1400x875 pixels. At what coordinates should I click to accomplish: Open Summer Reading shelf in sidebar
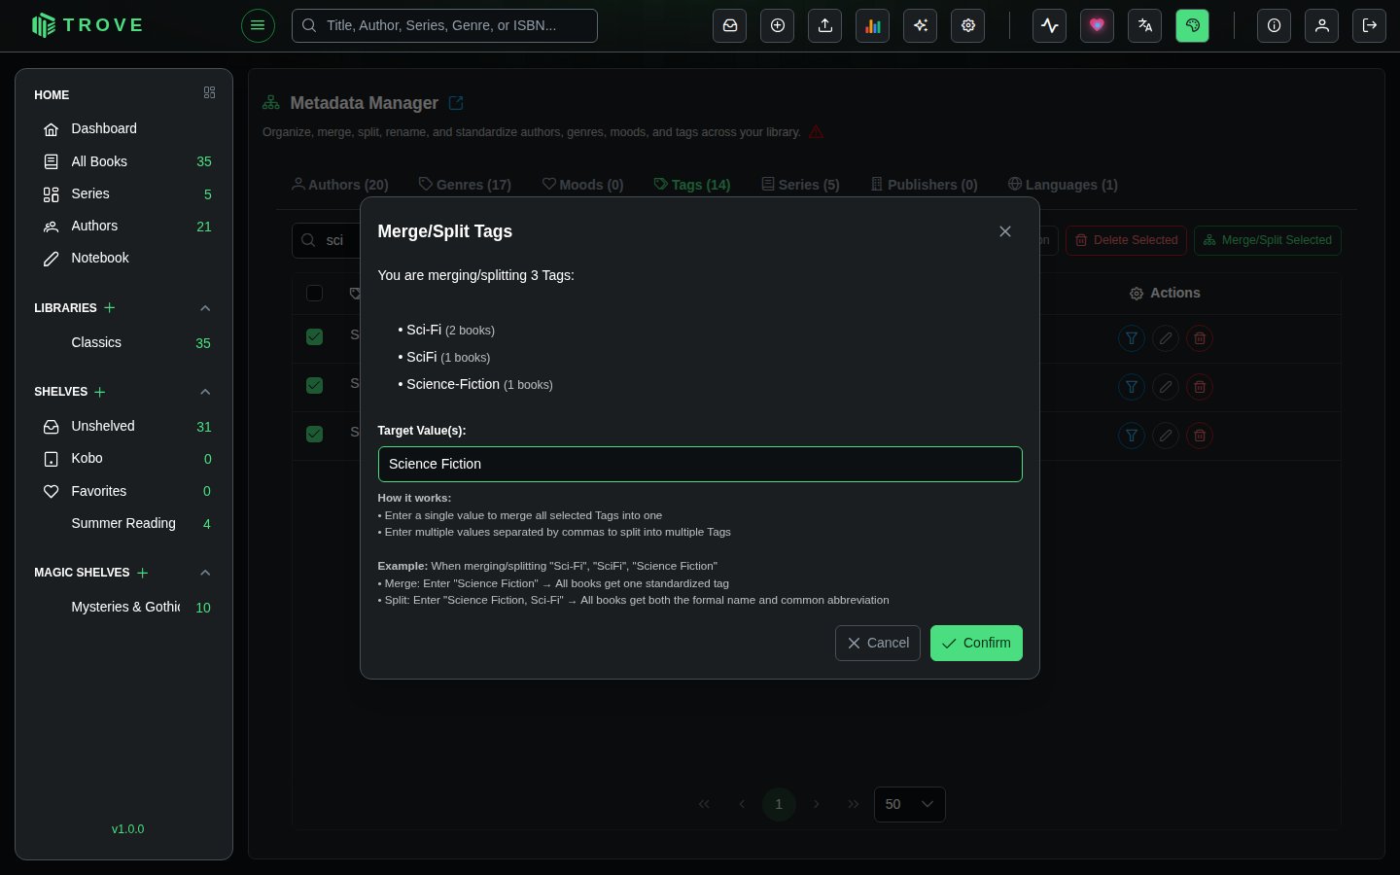pyautogui.click(x=123, y=523)
